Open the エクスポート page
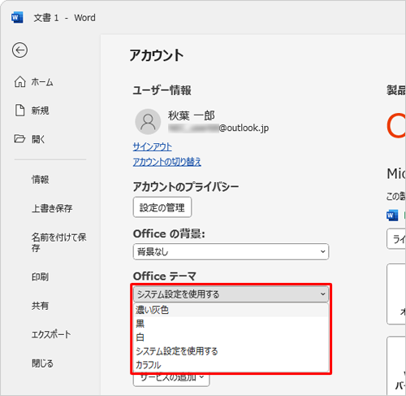Image resolution: width=406 pixels, height=396 pixels. (50, 334)
